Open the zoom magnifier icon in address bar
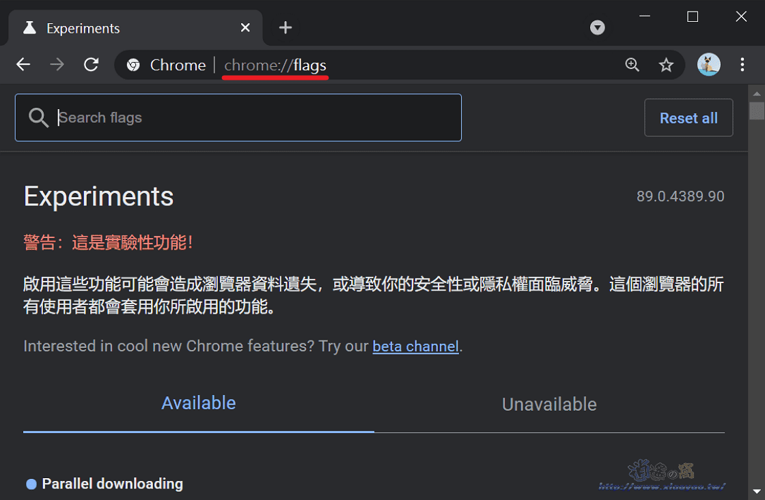Viewport: 765px width, 500px height. pos(632,64)
